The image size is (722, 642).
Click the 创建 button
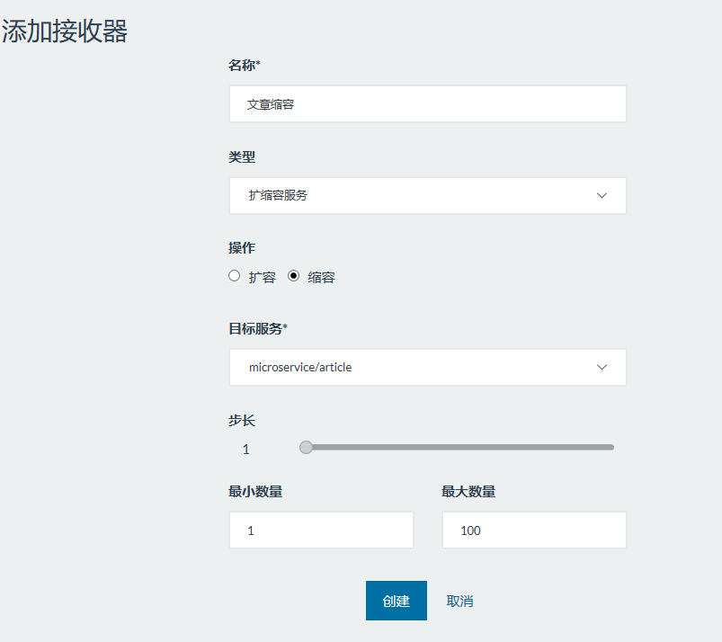click(396, 601)
